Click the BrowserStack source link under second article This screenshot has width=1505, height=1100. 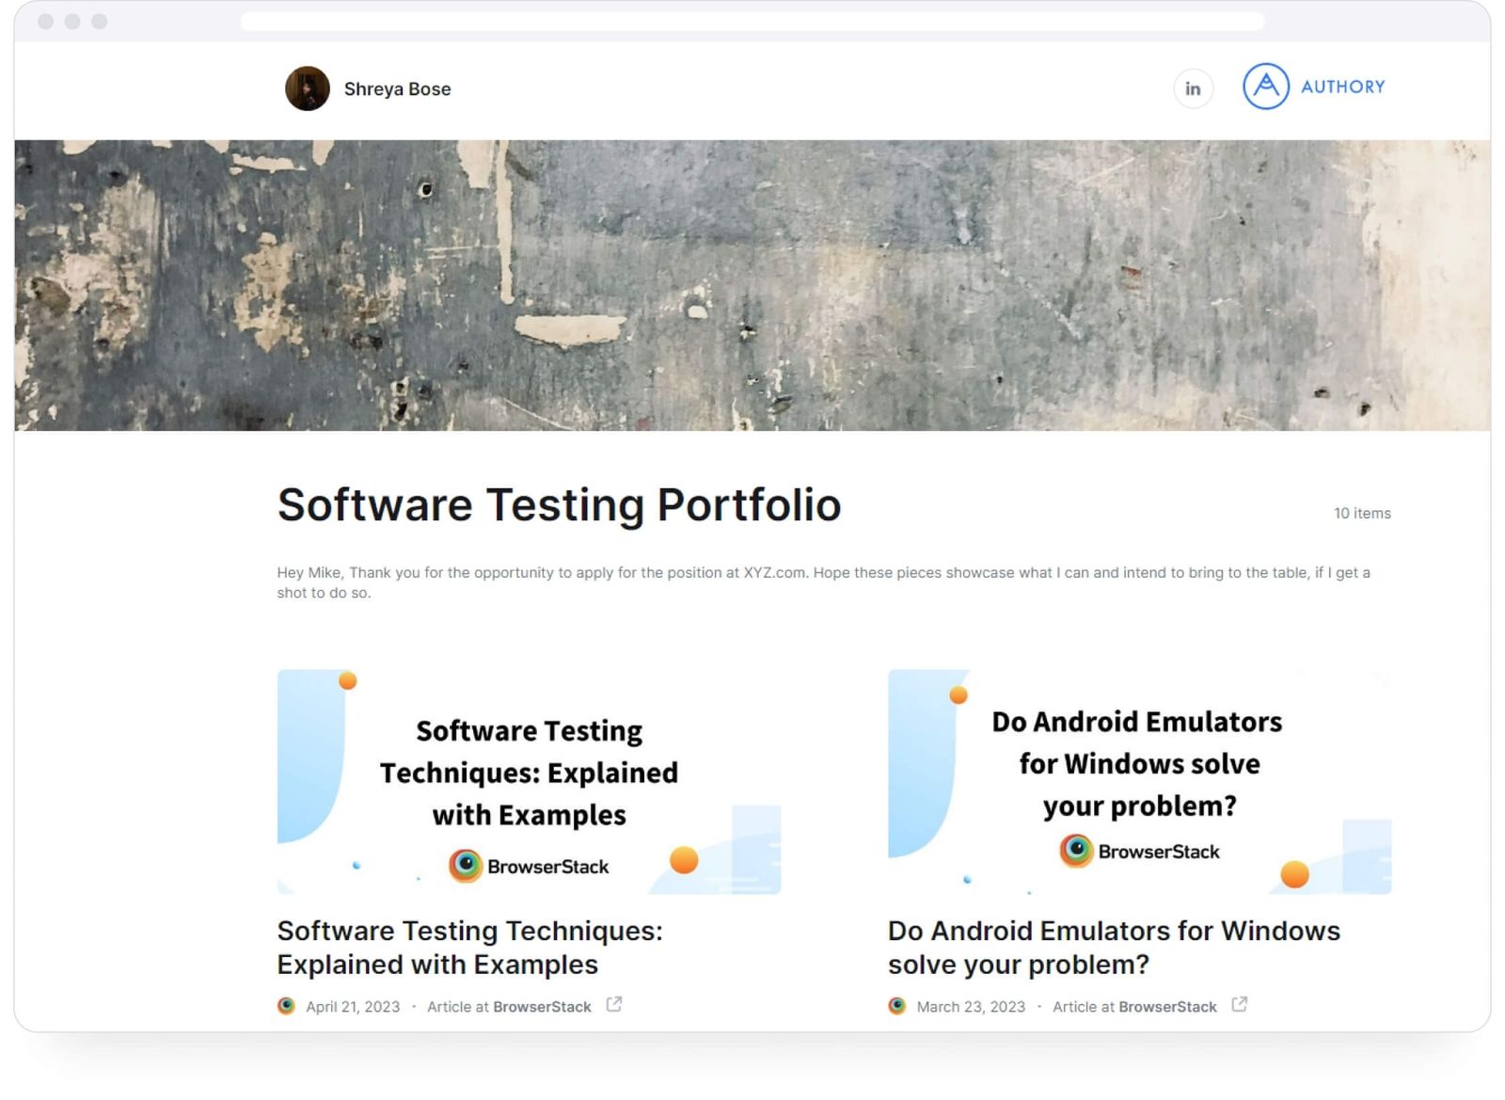pyautogui.click(x=1167, y=1006)
